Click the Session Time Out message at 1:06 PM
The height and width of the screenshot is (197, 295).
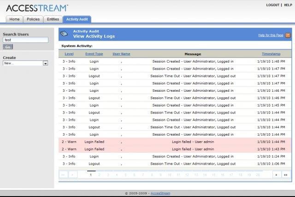pos(193,164)
